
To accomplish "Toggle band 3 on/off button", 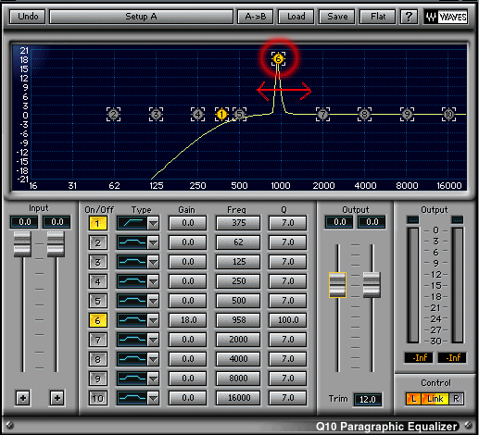I will pyautogui.click(x=98, y=262).
